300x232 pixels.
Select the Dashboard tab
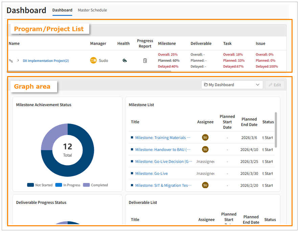62,10
